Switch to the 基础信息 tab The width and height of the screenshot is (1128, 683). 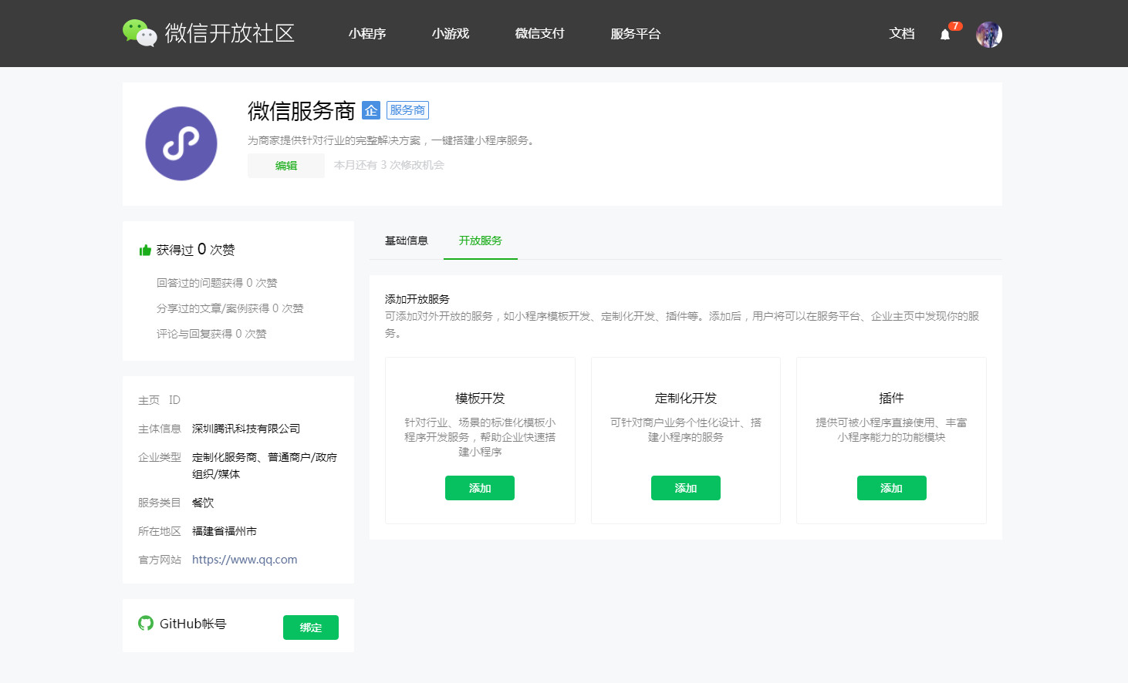(x=407, y=241)
